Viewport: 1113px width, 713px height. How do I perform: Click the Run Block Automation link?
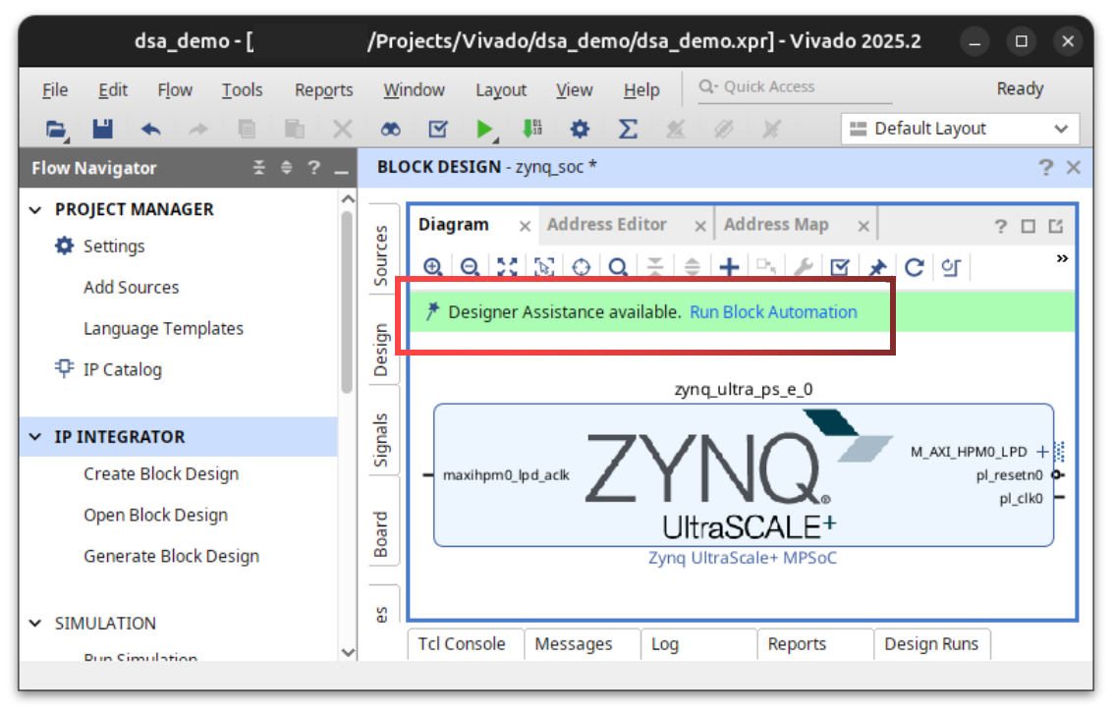(773, 312)
